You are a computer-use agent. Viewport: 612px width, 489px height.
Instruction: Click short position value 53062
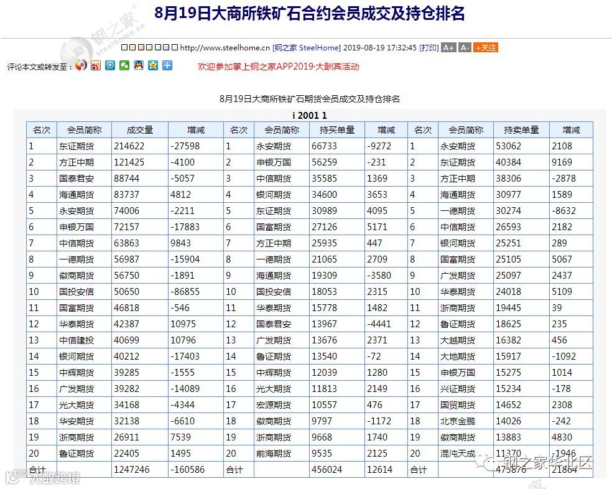(x=509, y=146)
